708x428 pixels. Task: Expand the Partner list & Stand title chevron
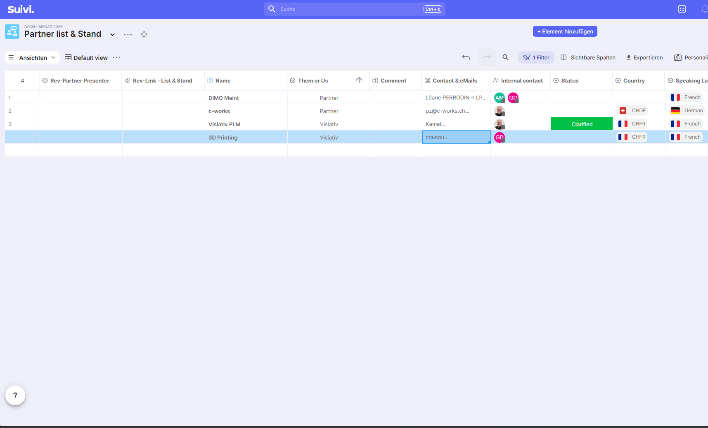click(x=112, y=34)
